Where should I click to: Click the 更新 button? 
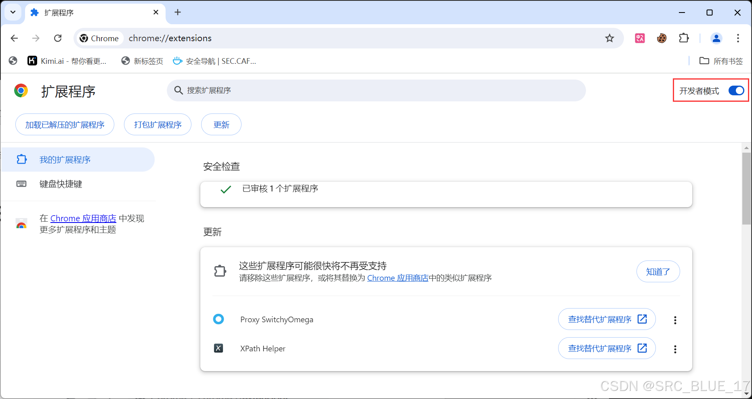coord(221,124)
